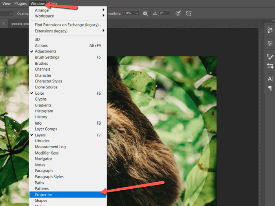The image size is (275, 206).
Task: Open the Brushes panel icon
Action: 270,66
